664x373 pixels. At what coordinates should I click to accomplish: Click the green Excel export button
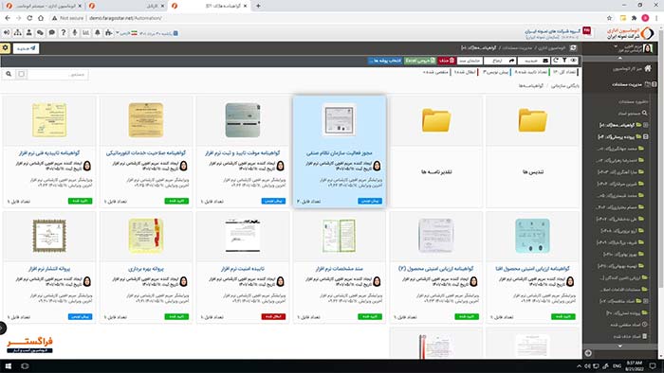click(x=419, y=61)
